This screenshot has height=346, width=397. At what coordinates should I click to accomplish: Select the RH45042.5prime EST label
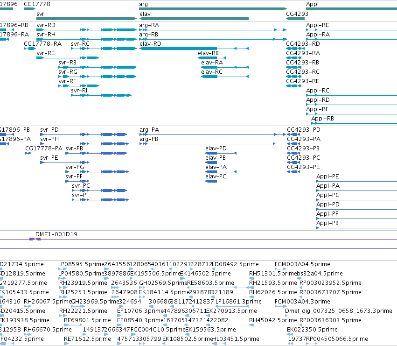pyautogui.click(x=273, y=320)
